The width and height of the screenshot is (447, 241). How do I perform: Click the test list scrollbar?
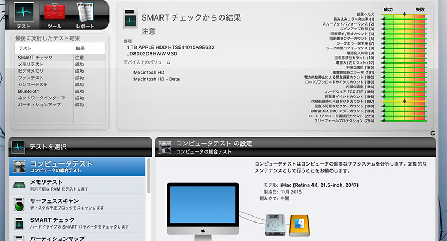(x=149, y=176)
